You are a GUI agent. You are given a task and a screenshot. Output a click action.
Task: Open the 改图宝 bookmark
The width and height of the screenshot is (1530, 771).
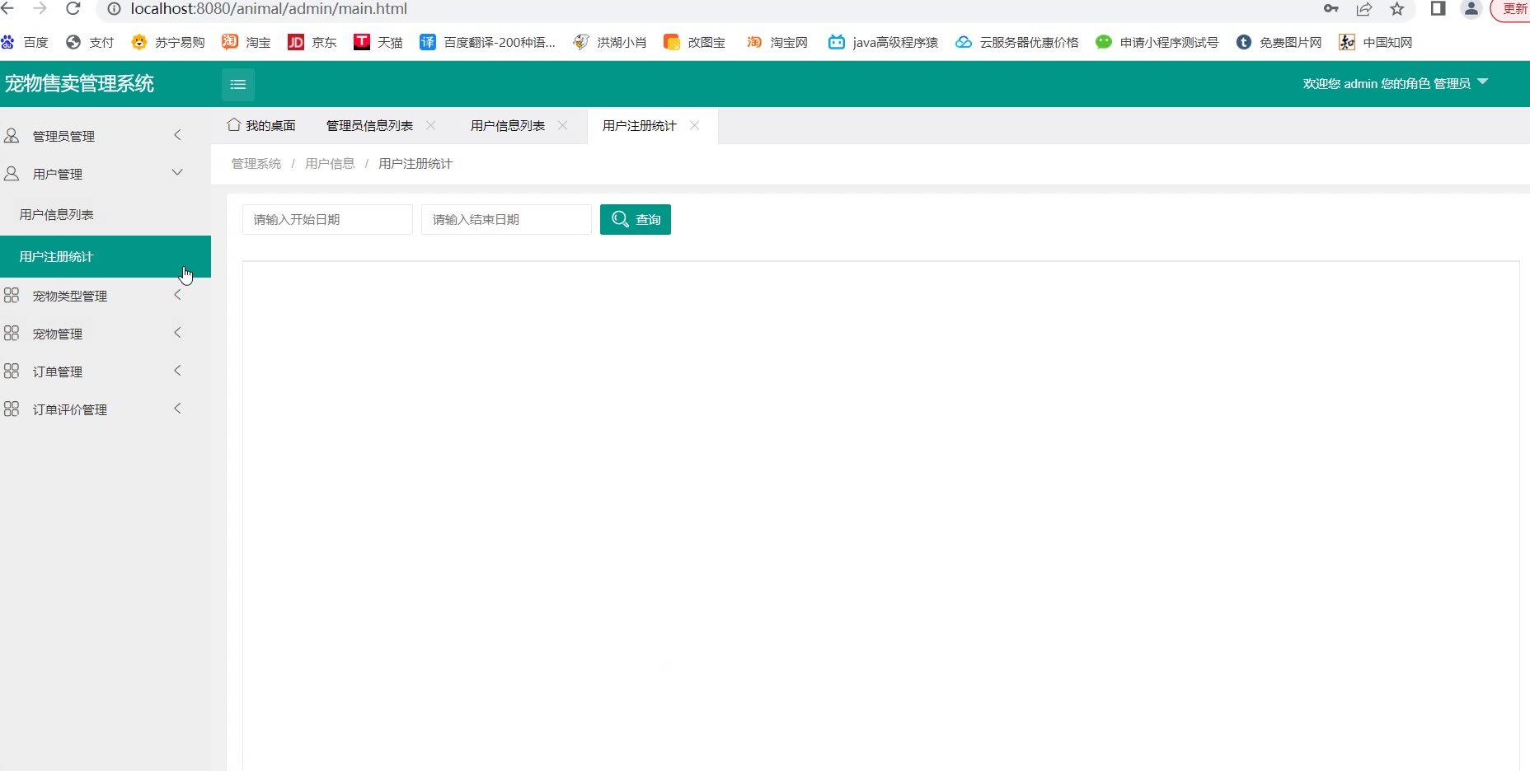coord(695,42)
